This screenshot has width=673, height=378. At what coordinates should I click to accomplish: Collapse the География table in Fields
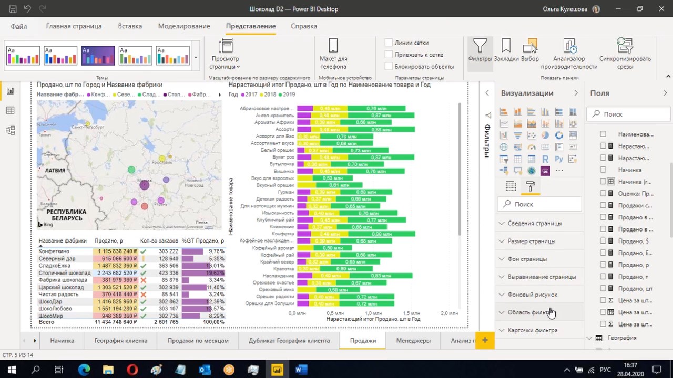tap(589, 338)
